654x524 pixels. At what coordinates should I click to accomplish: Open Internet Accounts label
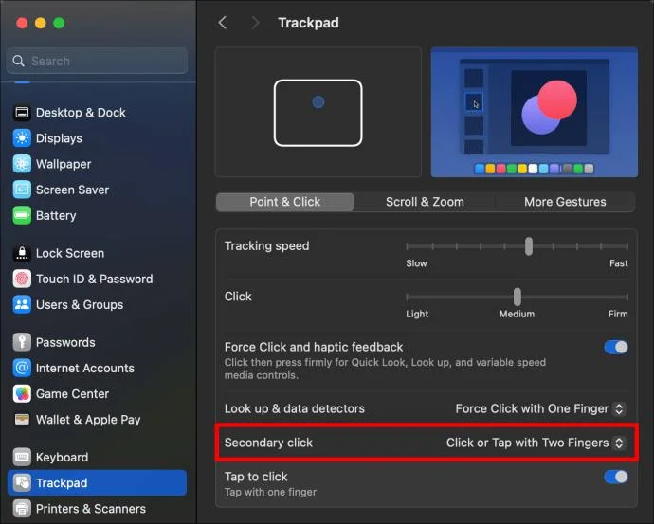tap(85, 368)
